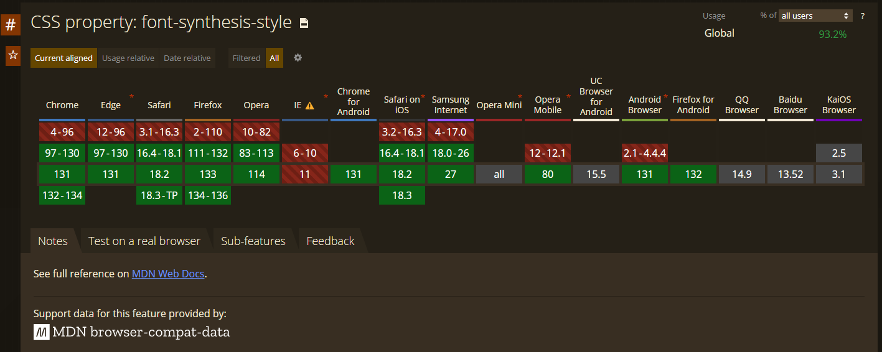
Task: Select Samsung Internet 27 cell
Action: 451,174
